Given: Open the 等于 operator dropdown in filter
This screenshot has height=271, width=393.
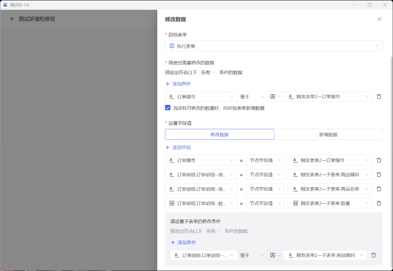Looking at the screenshot, I should [x=251, y=97].
